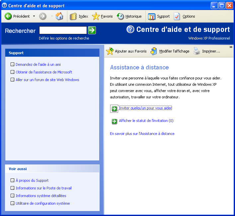
Task: Open the Précédent history dropdown arrow
Action: click(34, 16)
